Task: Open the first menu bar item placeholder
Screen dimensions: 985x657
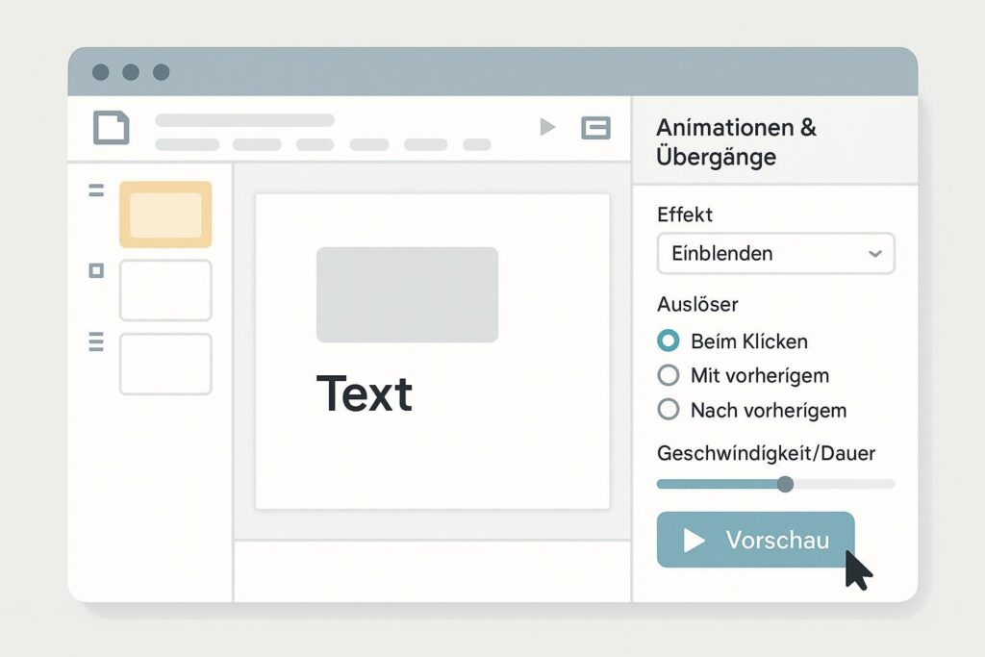Action: (x=187, y=145)
